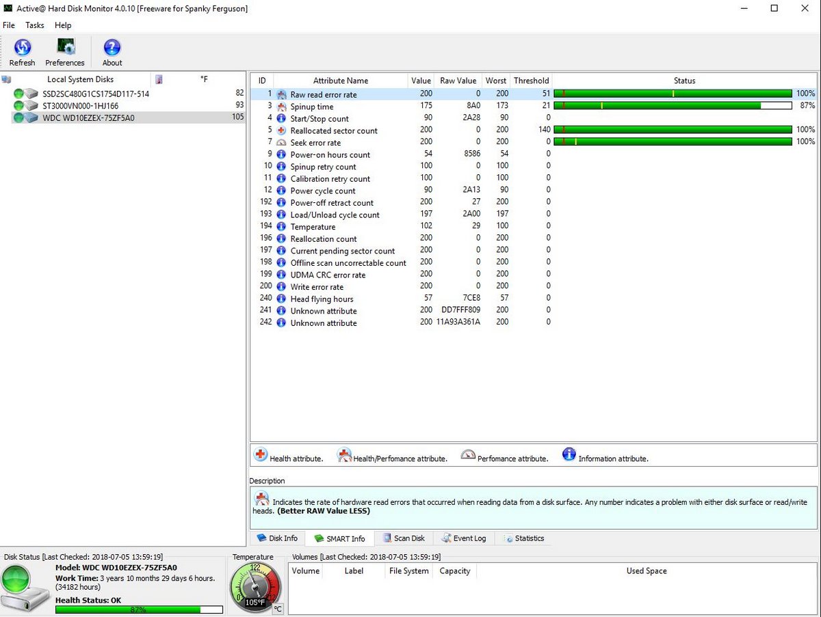Click the Spinup time status progress bar
Viewport: 821px width, 617px height.
(673, 106)
